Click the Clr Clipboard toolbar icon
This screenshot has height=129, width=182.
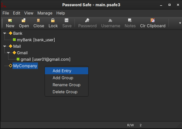click(x=153, y=20)
